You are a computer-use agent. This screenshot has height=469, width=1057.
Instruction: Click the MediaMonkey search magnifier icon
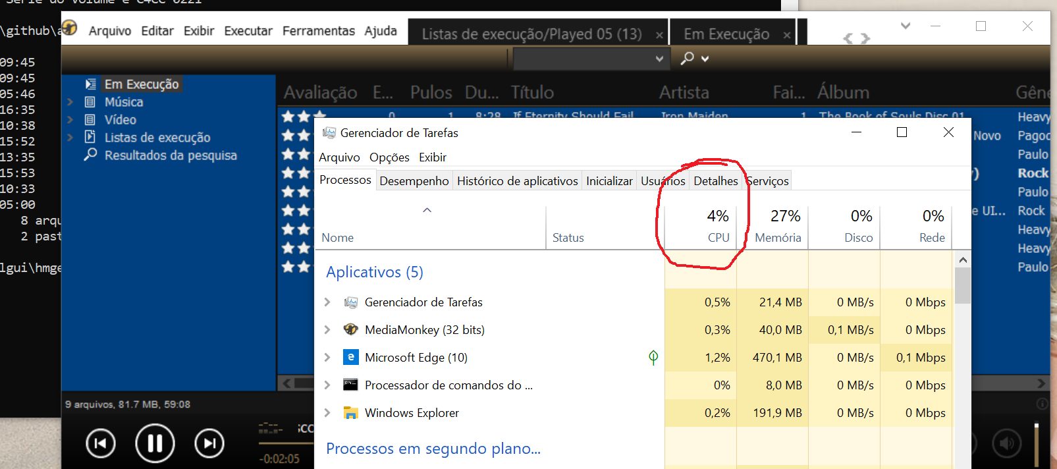(x=688, y=58)
